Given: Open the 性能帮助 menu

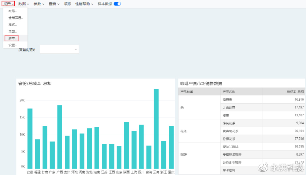Looking at the screenshot, I should tap(82, 4).
